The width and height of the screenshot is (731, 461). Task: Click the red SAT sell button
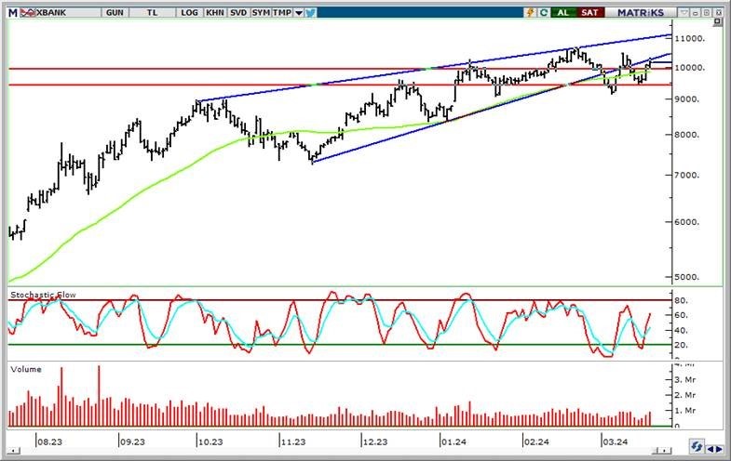click(589, 13)
